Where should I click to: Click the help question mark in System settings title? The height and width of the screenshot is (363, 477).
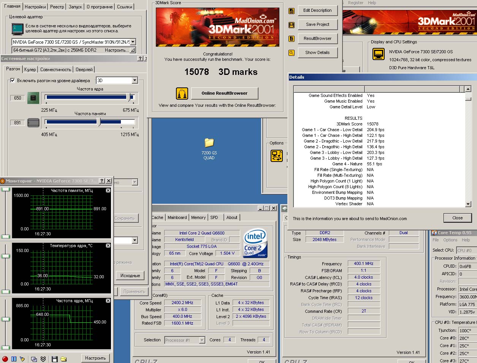(140, 59)
